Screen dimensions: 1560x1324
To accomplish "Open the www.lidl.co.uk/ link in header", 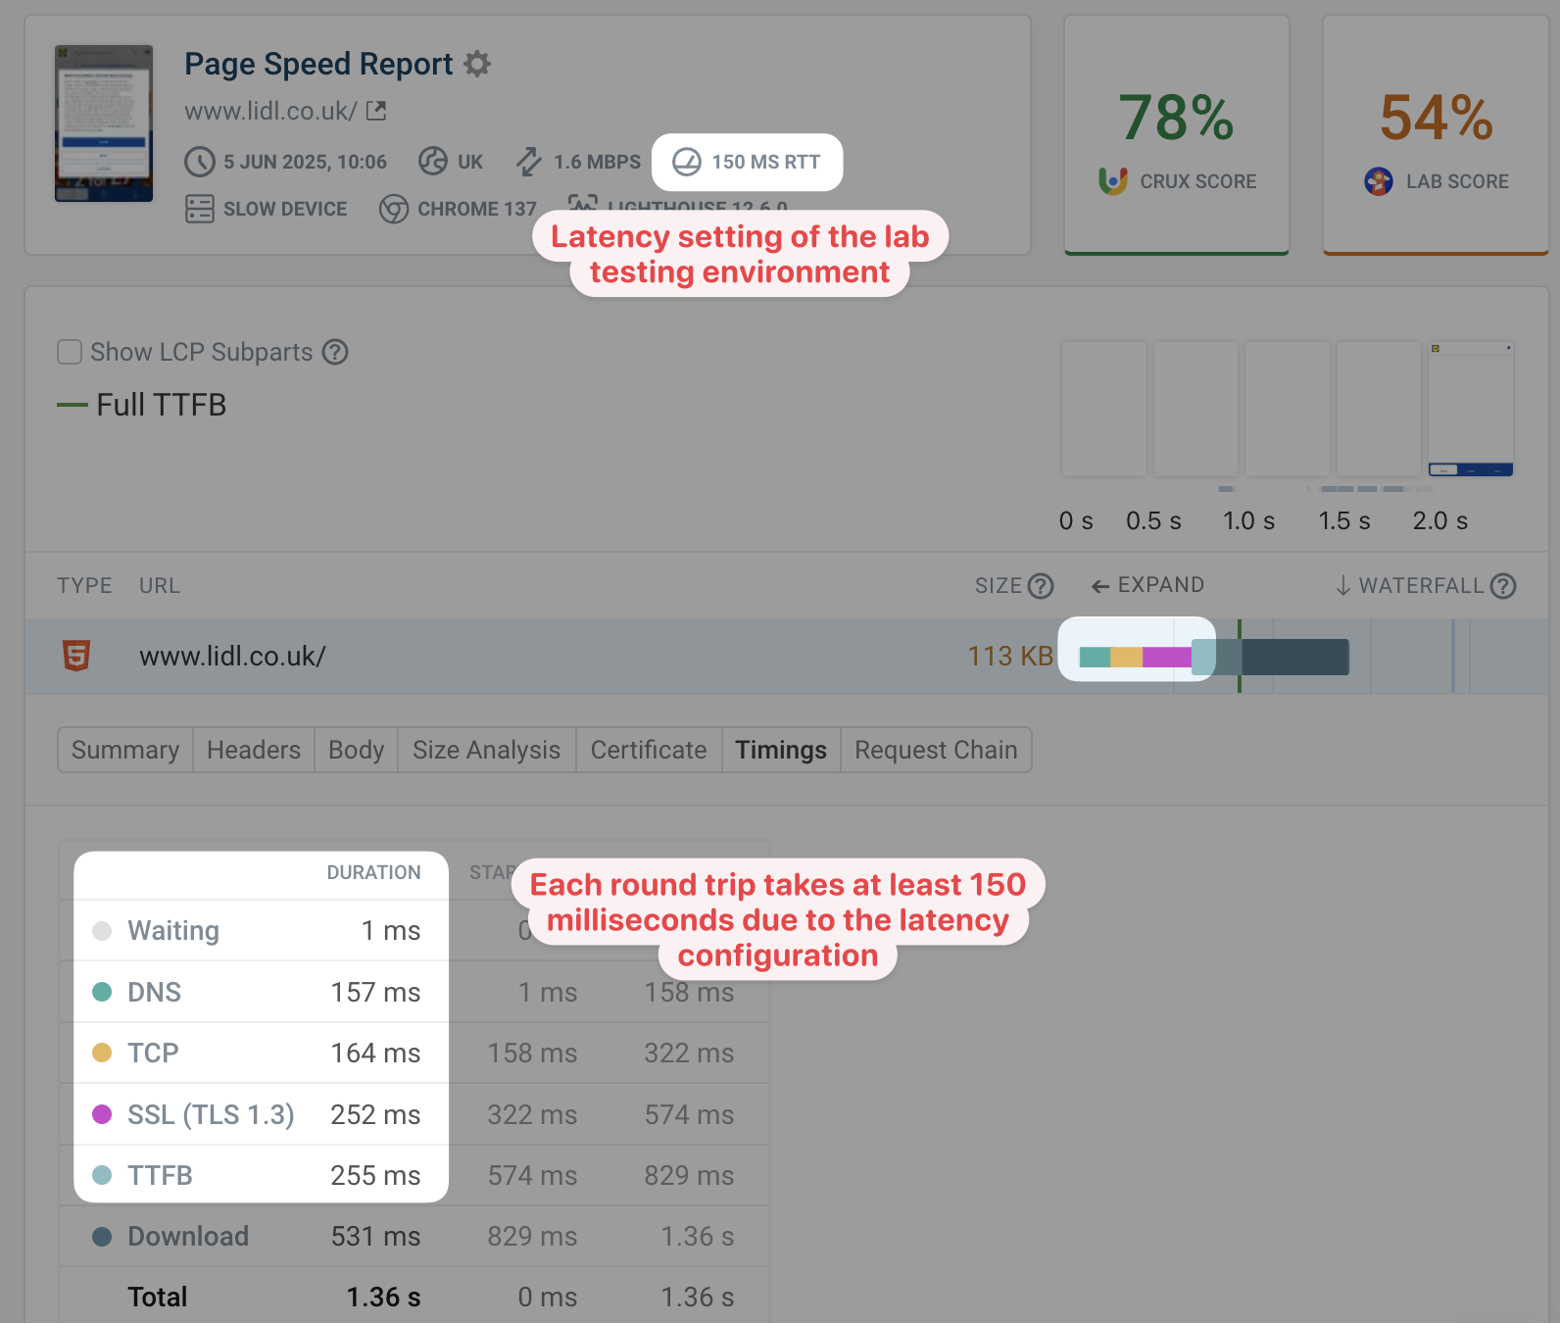I will tap(270, 111).
